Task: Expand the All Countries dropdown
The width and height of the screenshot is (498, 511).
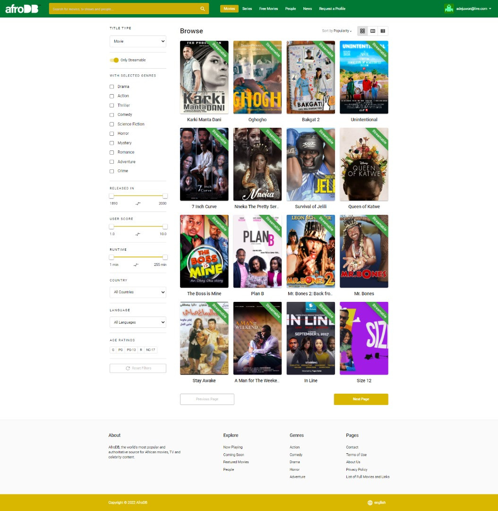Action: coord(138,292)
